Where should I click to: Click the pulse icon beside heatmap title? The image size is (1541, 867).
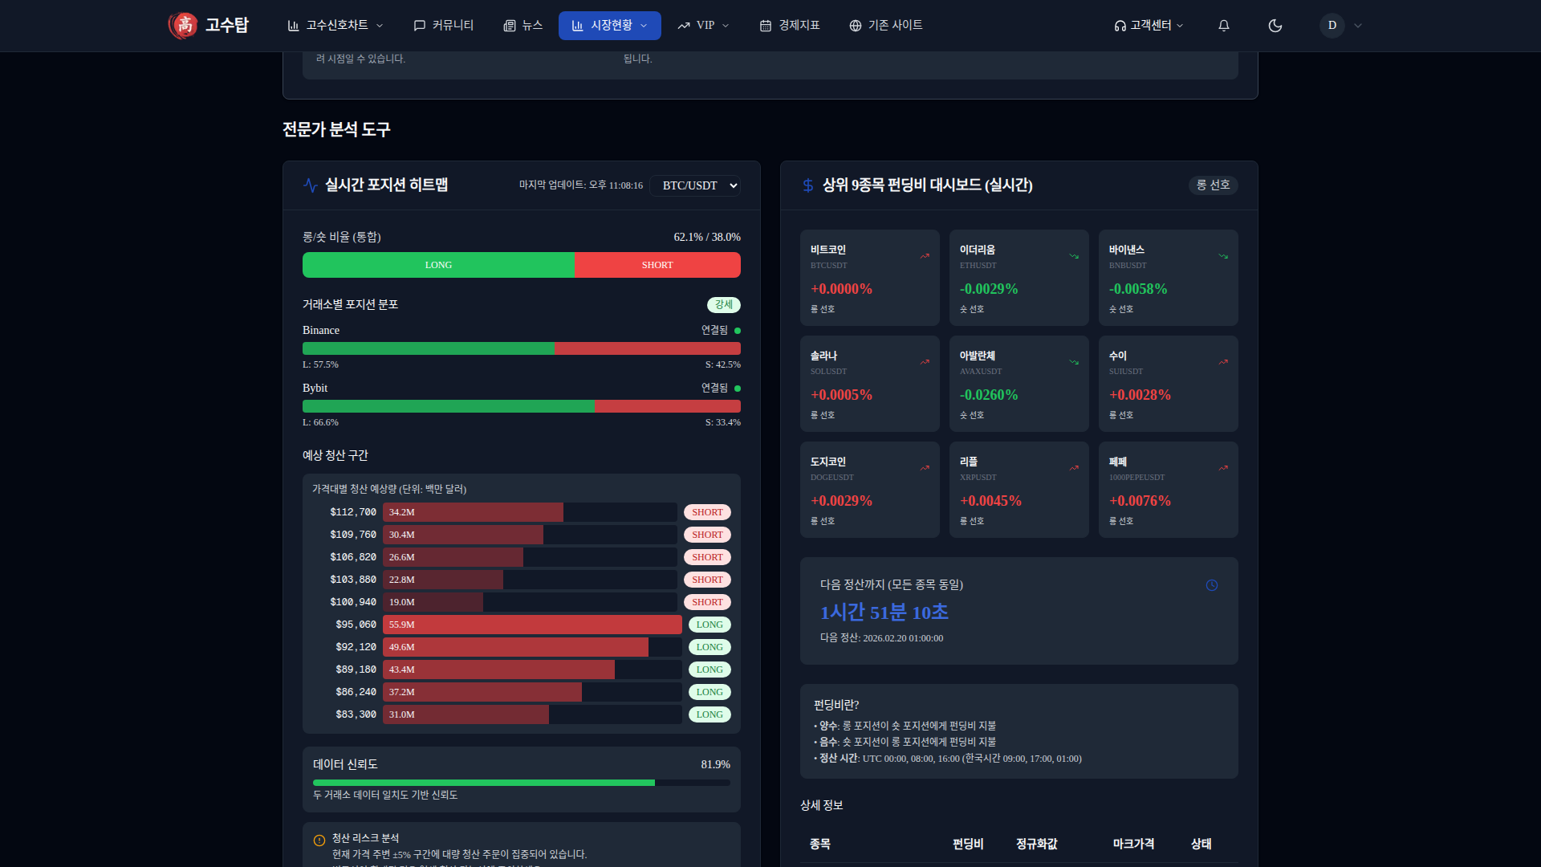[311, 185]
